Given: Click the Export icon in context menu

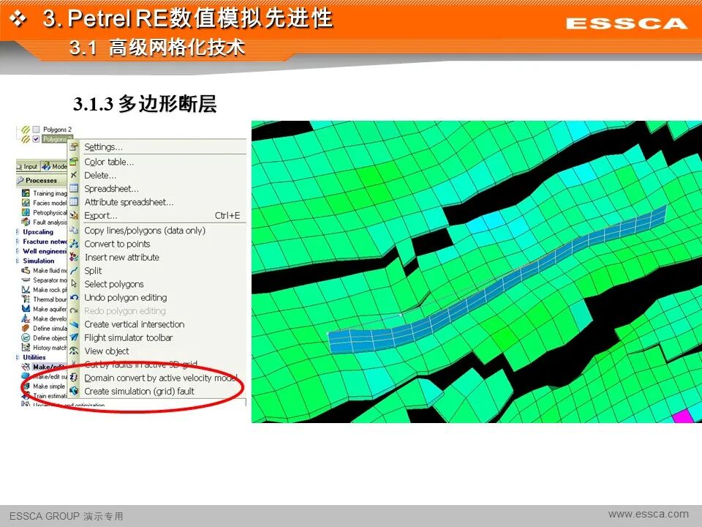Looking at the screenshot, I should 74,215.
